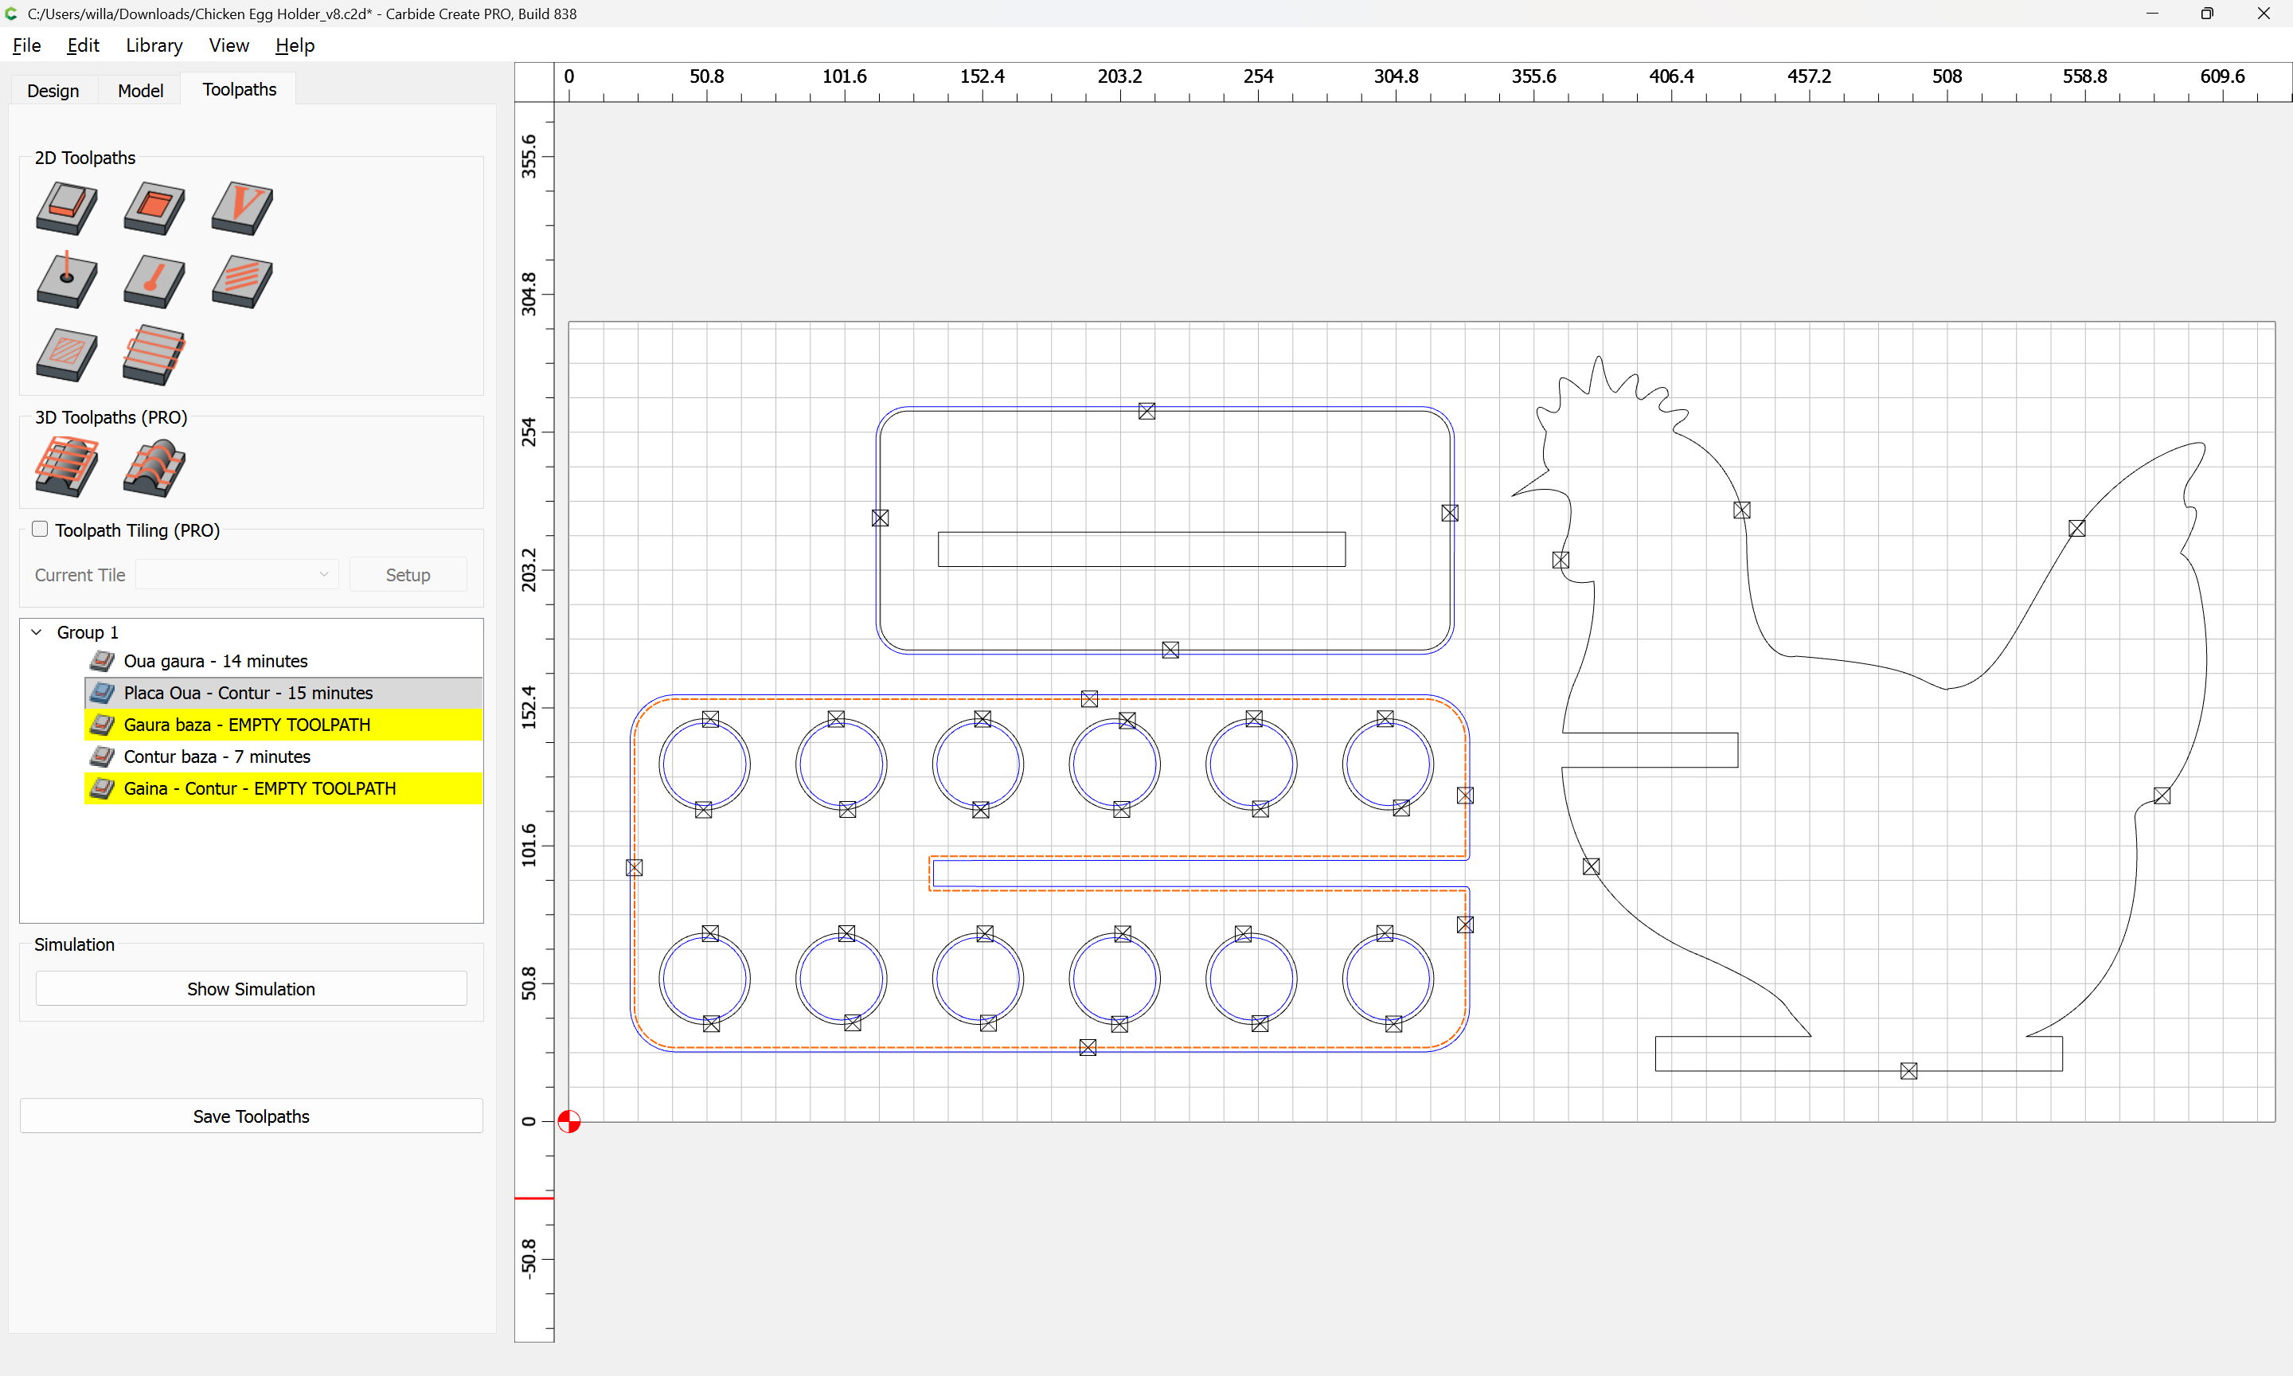Collapse the Group 1 tree node
The width and height of the screenshot is (2293, 1376).
37,632
